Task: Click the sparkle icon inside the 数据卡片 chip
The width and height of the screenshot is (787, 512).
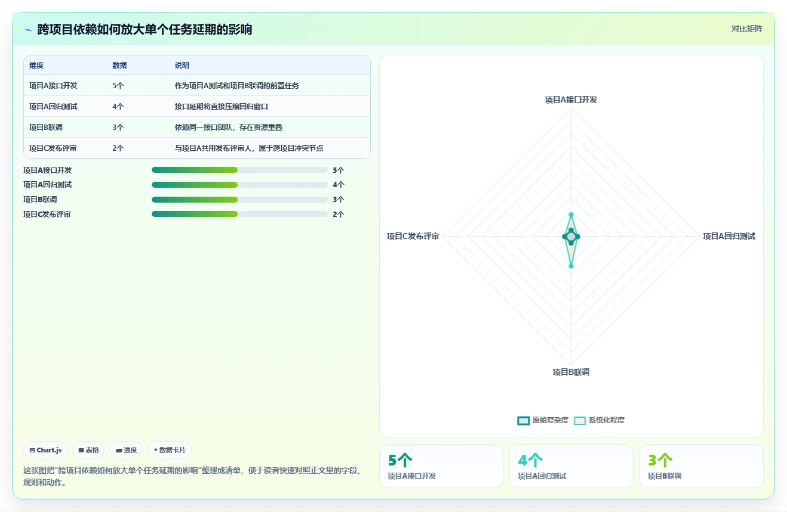Action: tap(156, 451)
